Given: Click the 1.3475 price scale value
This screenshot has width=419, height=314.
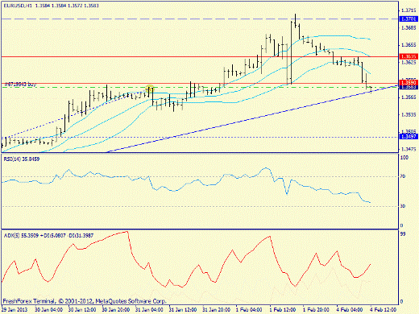Looking at the screenshot, I should pos(409,149).
